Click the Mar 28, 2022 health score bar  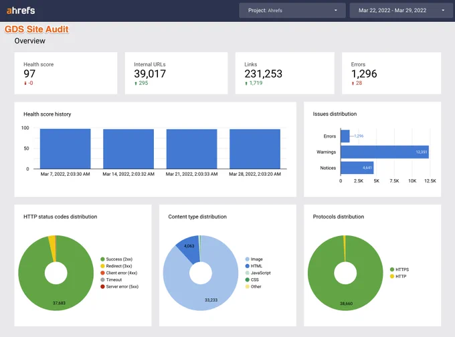pos(255,149)
